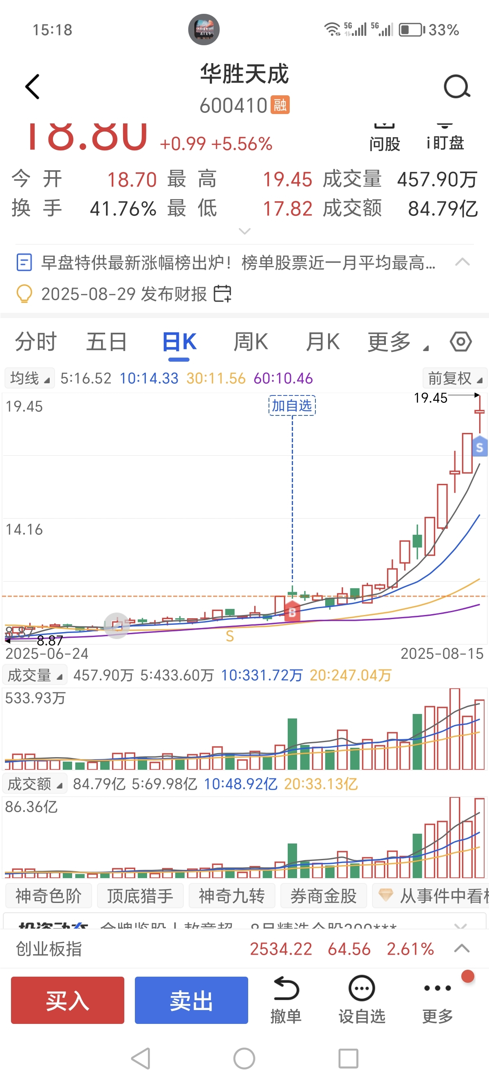Tap the 撤单 cancel order icon
The width and height of the screenshot is (489, 1085).
(x=286, y=1000)
